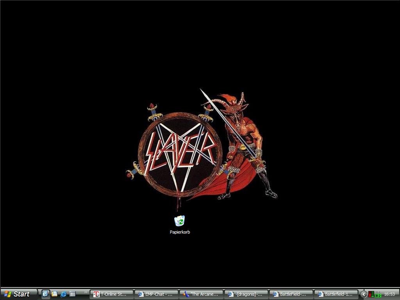Launch Internet Explorer from Quick Launch
This screenshot has height=300, width=400.
[x=63, y=294]
